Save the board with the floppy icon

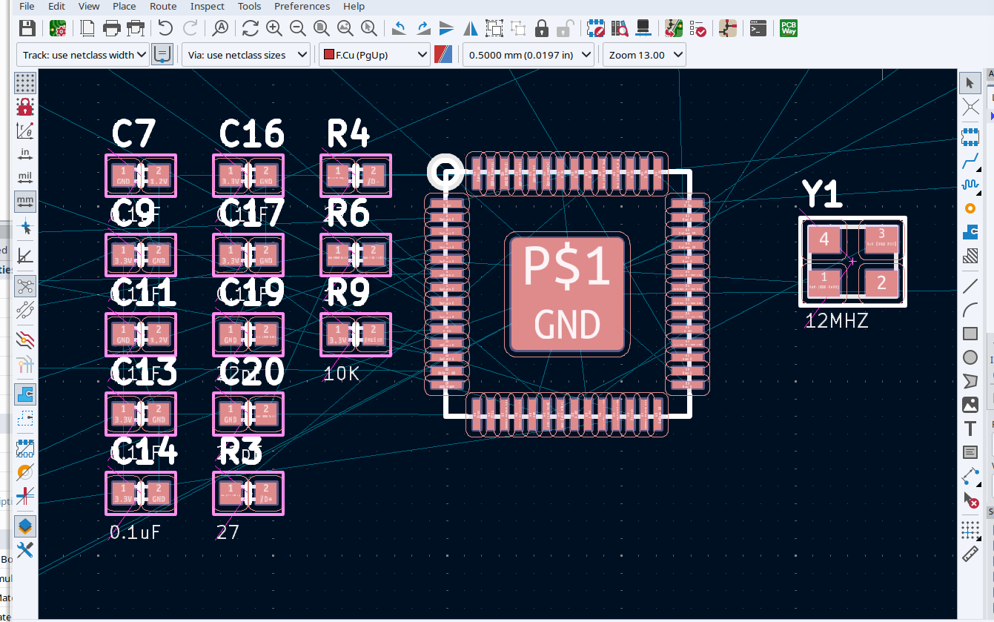pos(27,29)
